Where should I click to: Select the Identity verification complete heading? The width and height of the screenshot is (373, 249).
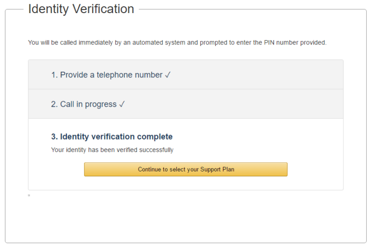[112, 137]
